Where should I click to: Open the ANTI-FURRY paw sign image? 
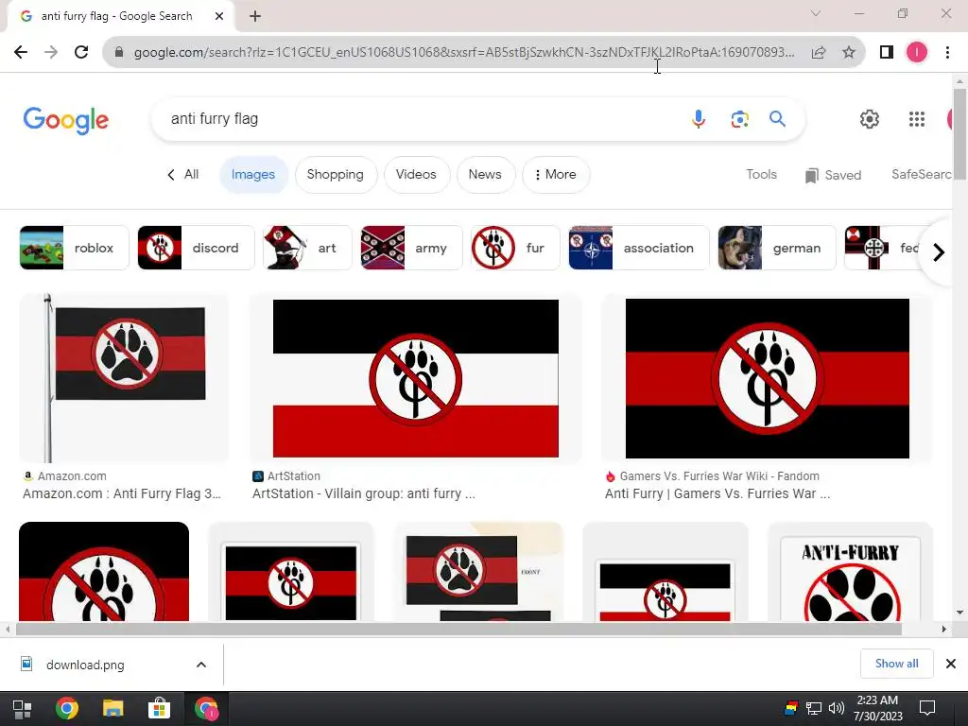pyautogui.click(x=850, y=572)
